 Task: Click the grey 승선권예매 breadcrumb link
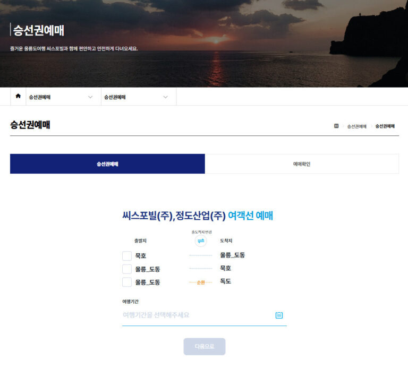click(357, 126)
